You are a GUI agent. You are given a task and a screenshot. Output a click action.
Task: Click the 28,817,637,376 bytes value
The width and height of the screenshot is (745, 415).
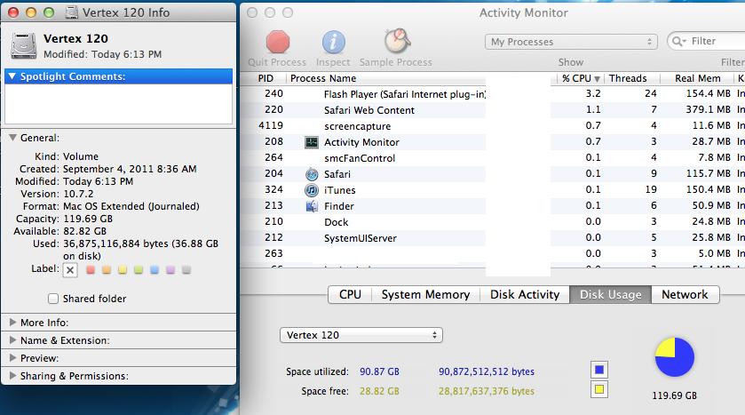tap(487, 391)
